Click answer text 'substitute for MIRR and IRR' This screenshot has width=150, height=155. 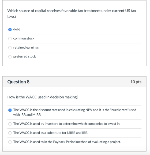[x=51, y=133]
